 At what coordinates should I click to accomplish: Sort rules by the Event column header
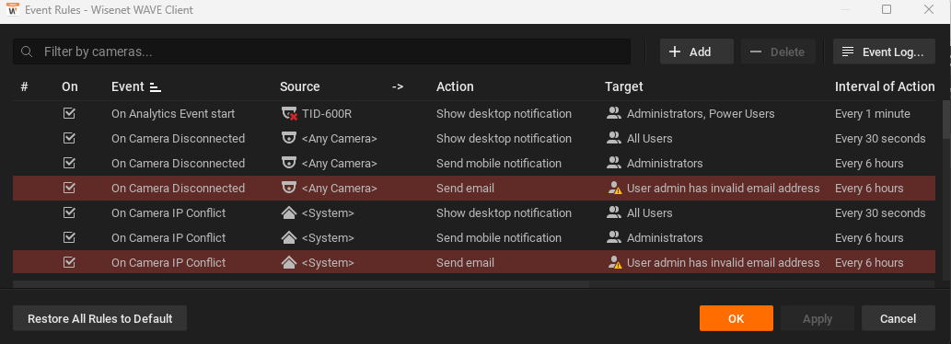click(128, 86)
